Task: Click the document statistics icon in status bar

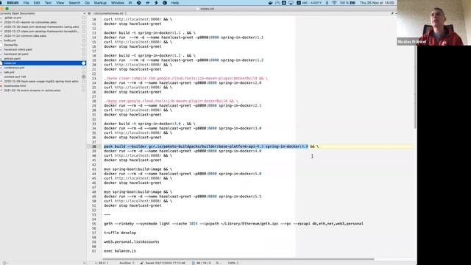Action: [193, 263]
